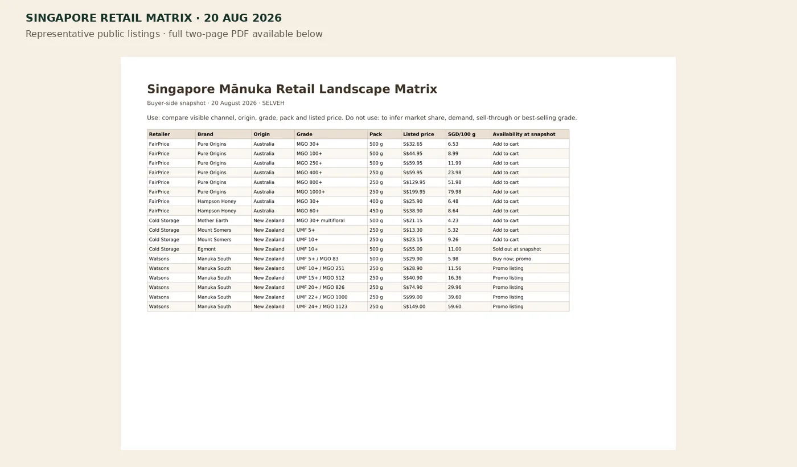
Task: Click the 'Singapore Mānuka Retail Landscape Matrix' document title
Action: 292,89
